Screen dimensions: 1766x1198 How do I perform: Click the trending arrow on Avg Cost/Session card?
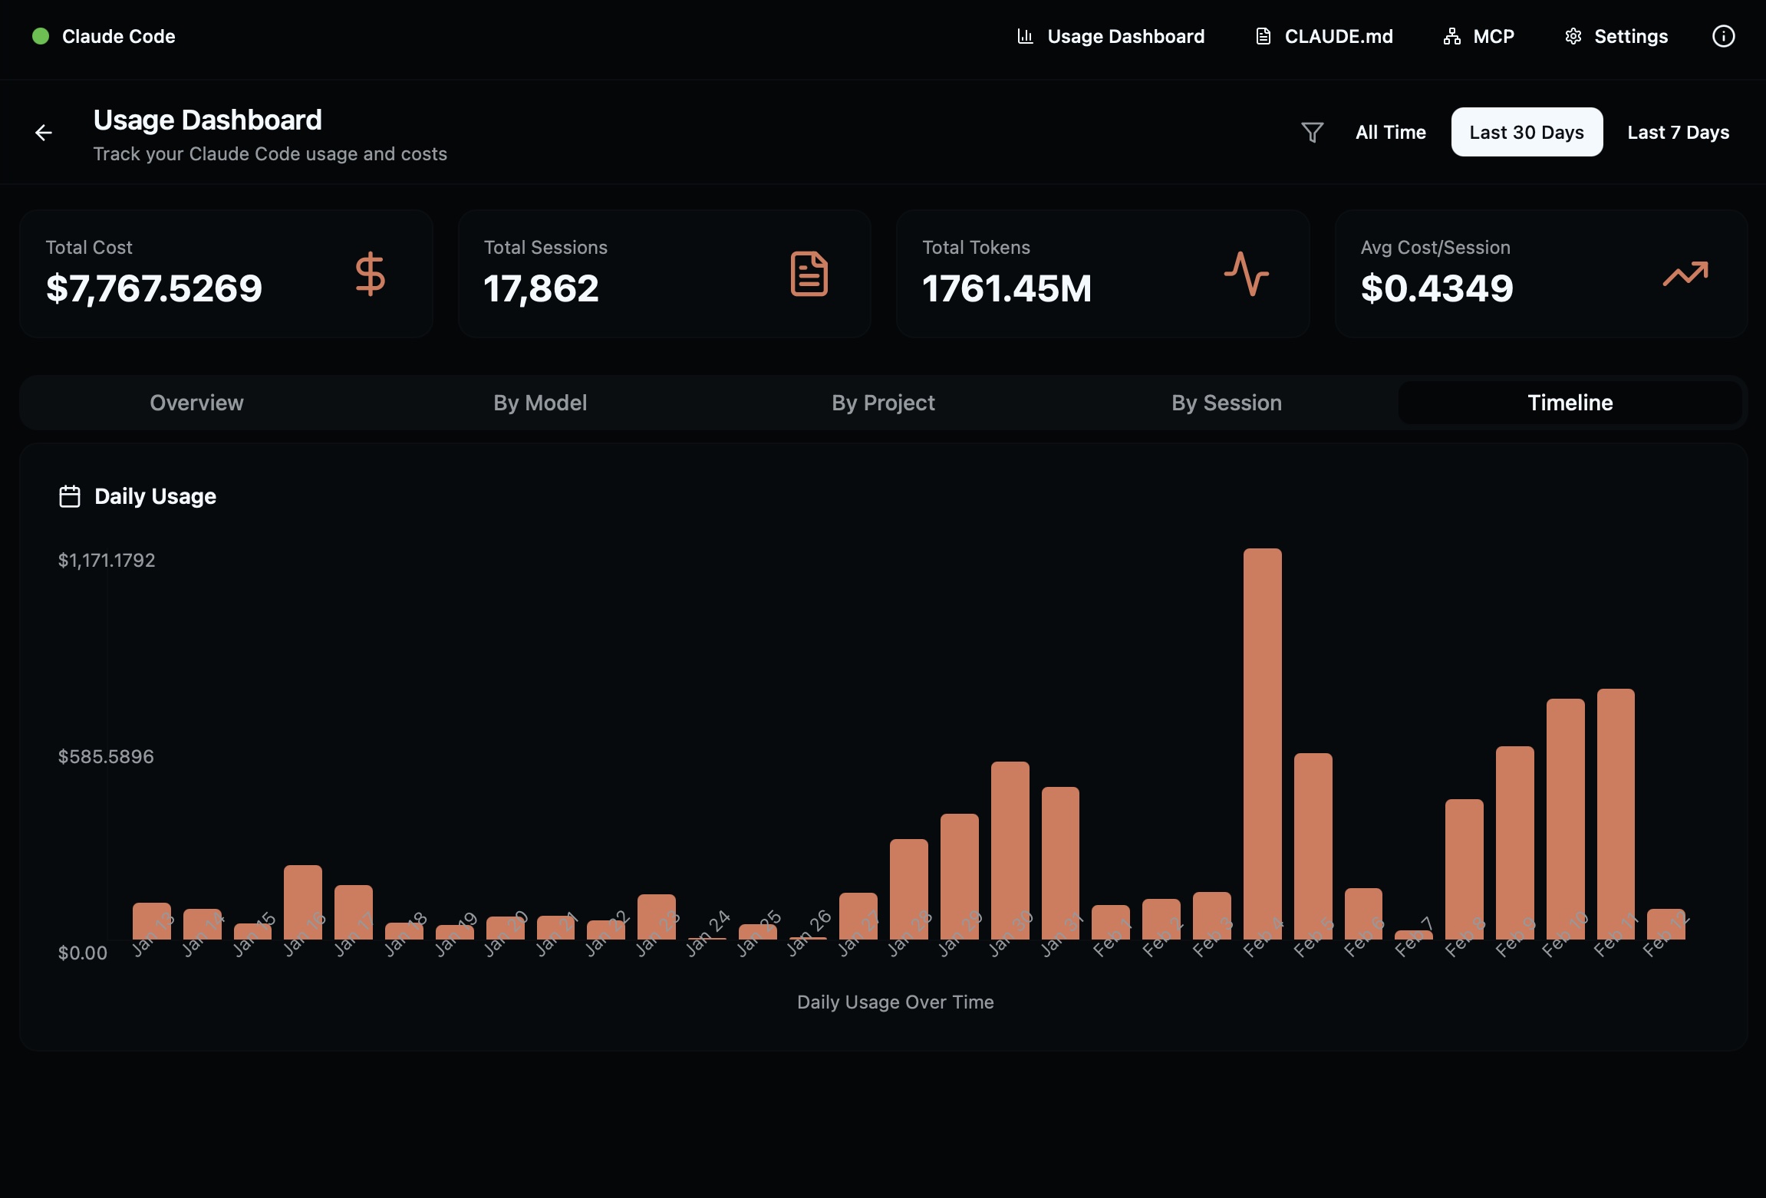pyautogui.click(x=1685, y=274)
